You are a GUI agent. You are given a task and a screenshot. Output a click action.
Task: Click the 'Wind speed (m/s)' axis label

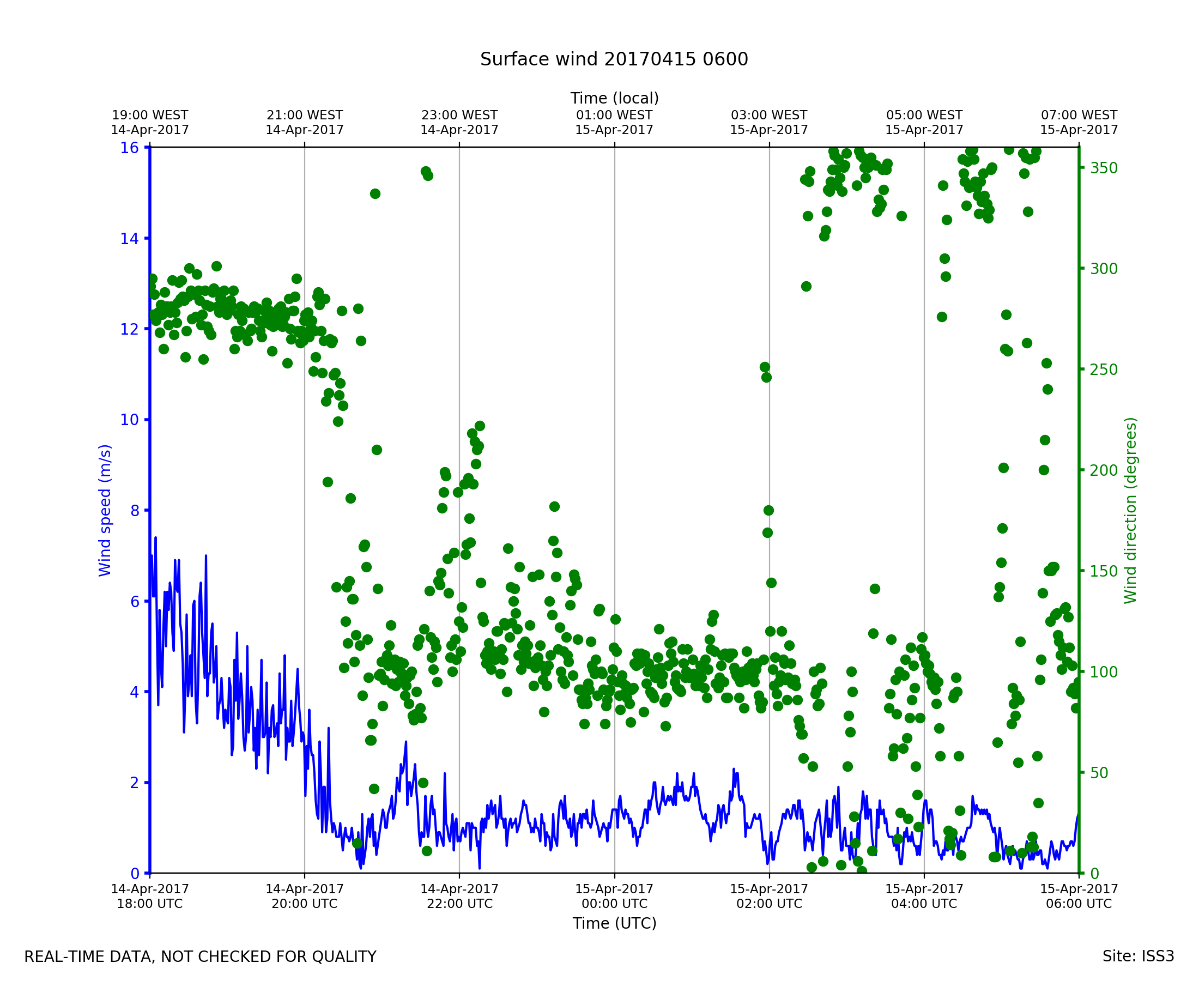coord(105,510)
